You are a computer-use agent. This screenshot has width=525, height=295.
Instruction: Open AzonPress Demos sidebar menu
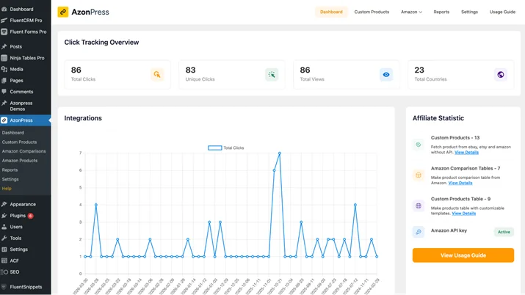coord(26,106)
